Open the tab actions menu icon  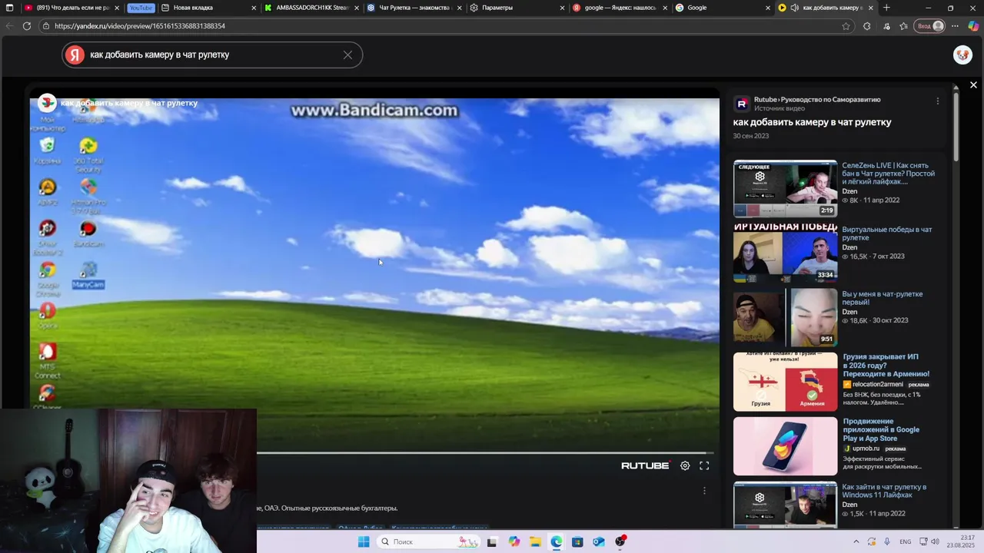point(9,8)
